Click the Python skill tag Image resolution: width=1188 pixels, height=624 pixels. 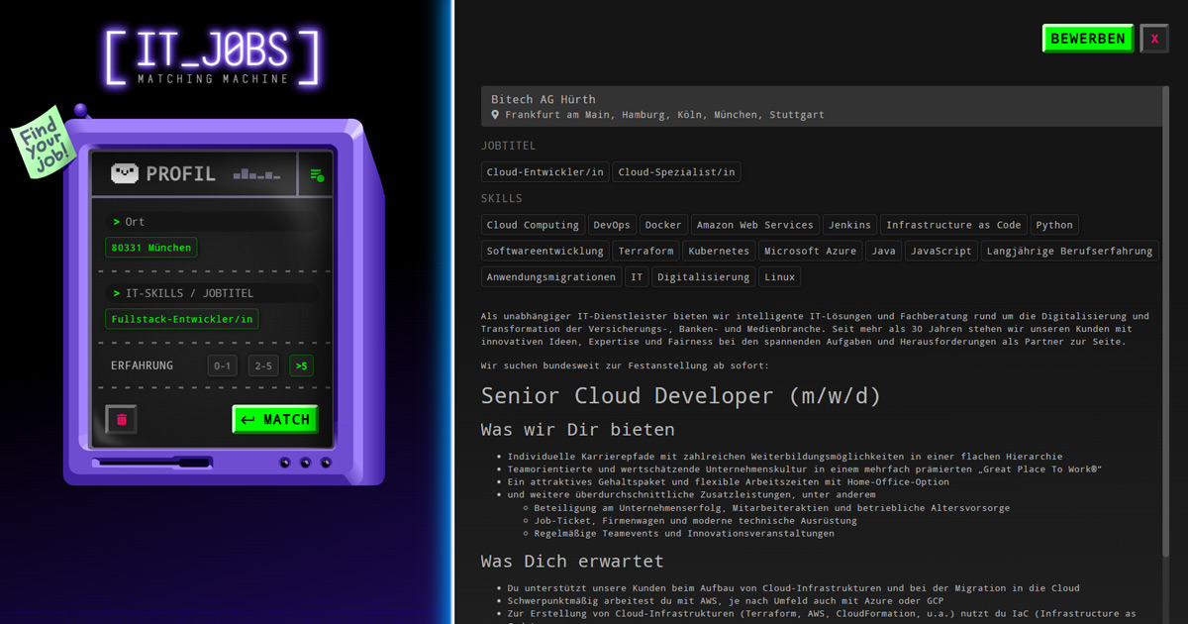coord(1054,225)
